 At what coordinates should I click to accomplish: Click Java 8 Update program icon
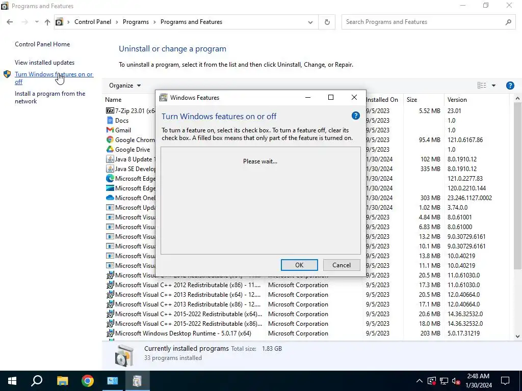(x=110, y=159)
